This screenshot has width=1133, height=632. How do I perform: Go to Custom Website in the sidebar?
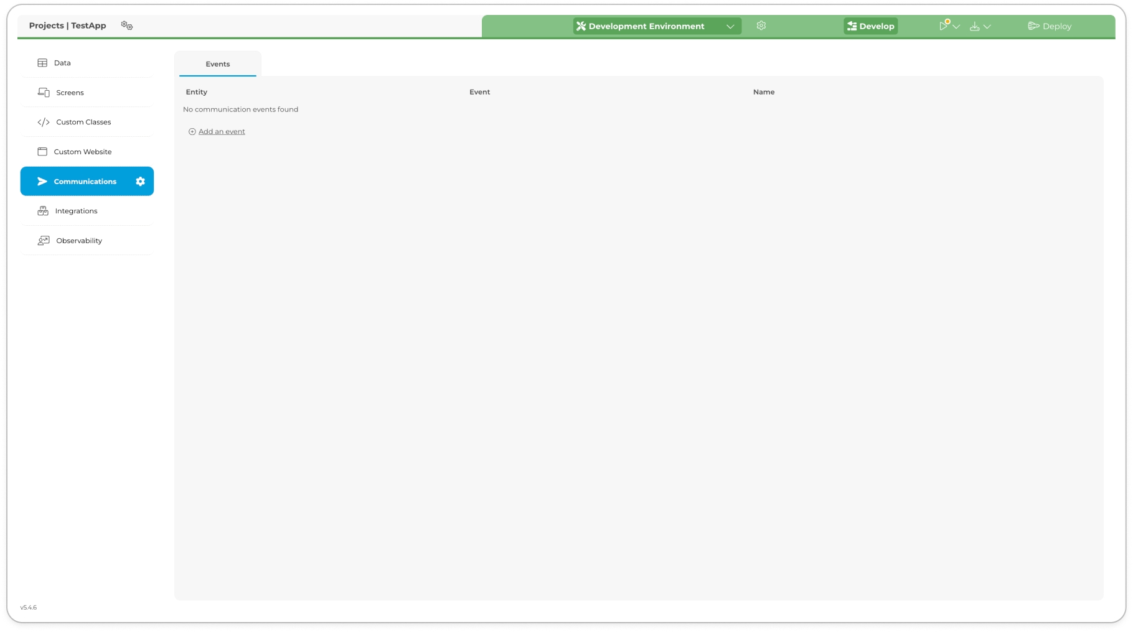coord(82,152)
